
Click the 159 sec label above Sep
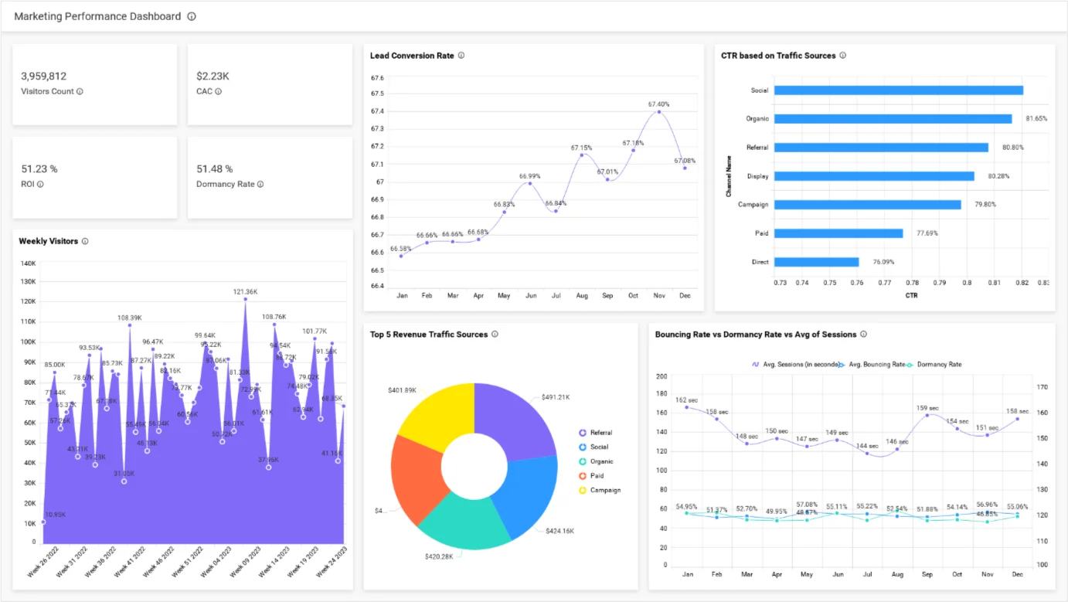[x=927, y=408]
